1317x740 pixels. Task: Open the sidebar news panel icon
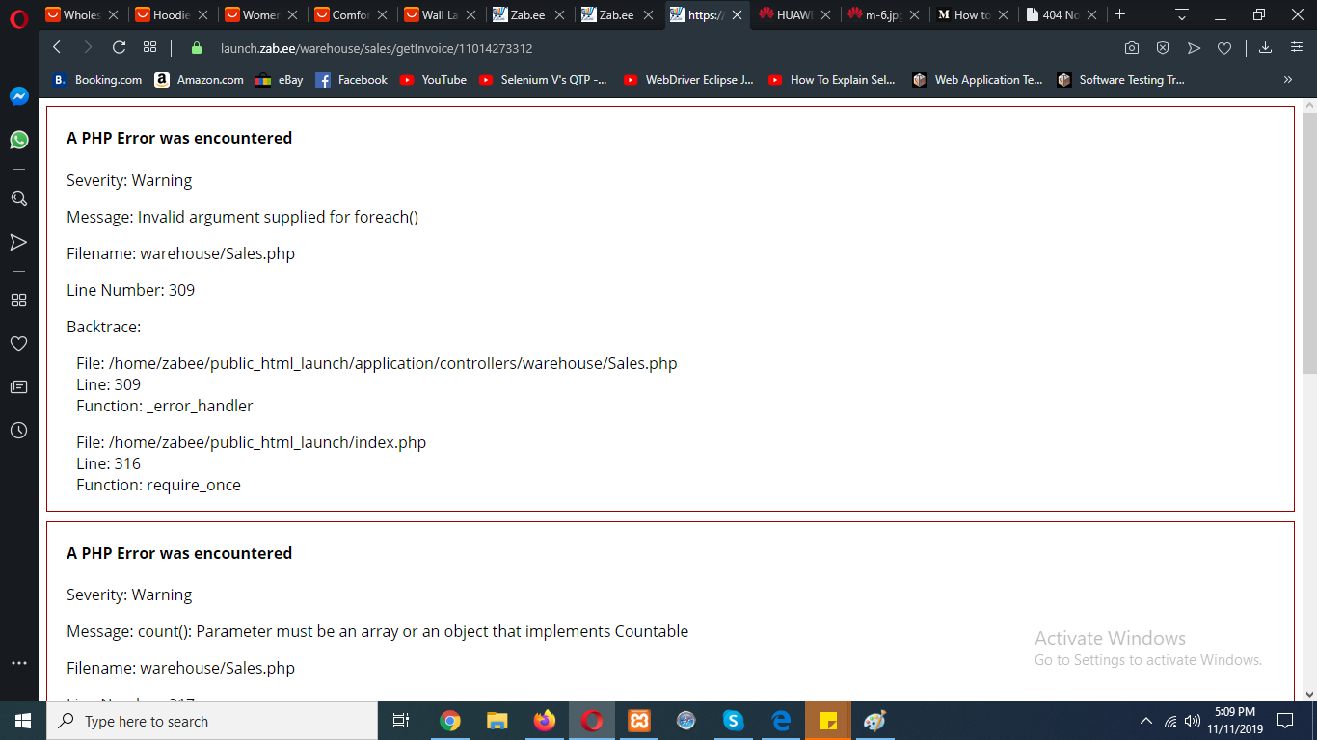(x=18, y=386)
